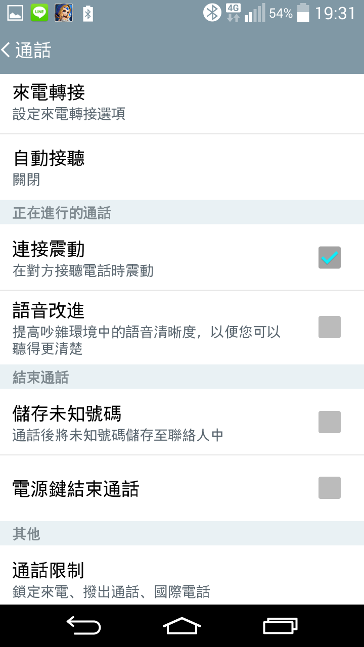Tap the LINE notification icon
This screenshot has width=364, height=647.
click(39, 13)
